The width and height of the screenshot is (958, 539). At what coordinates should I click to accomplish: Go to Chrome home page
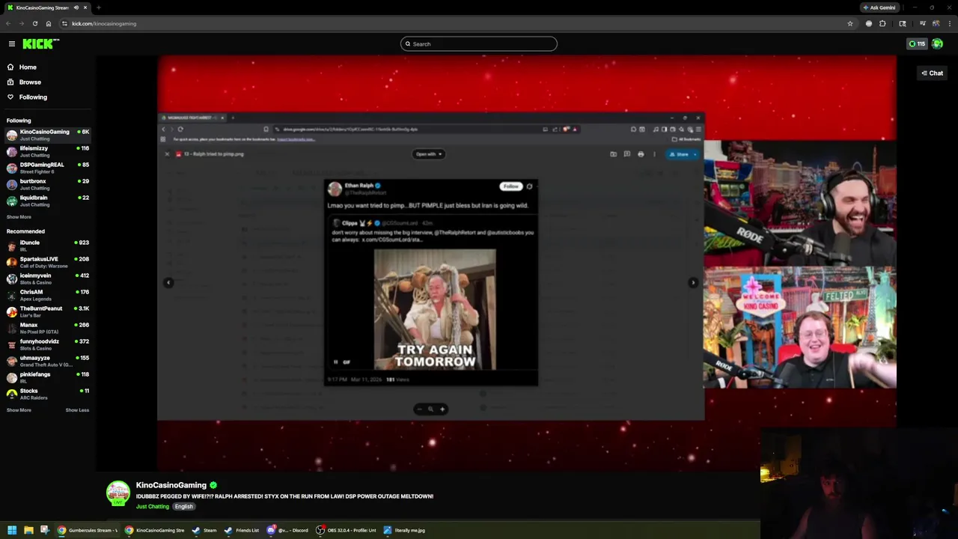coord(49,23)
